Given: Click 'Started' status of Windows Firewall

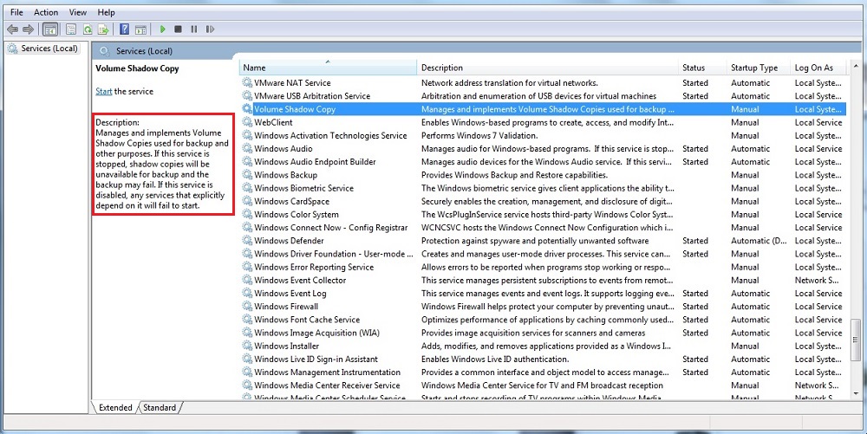Looking at the screenshot, I should tap(695, 307).
